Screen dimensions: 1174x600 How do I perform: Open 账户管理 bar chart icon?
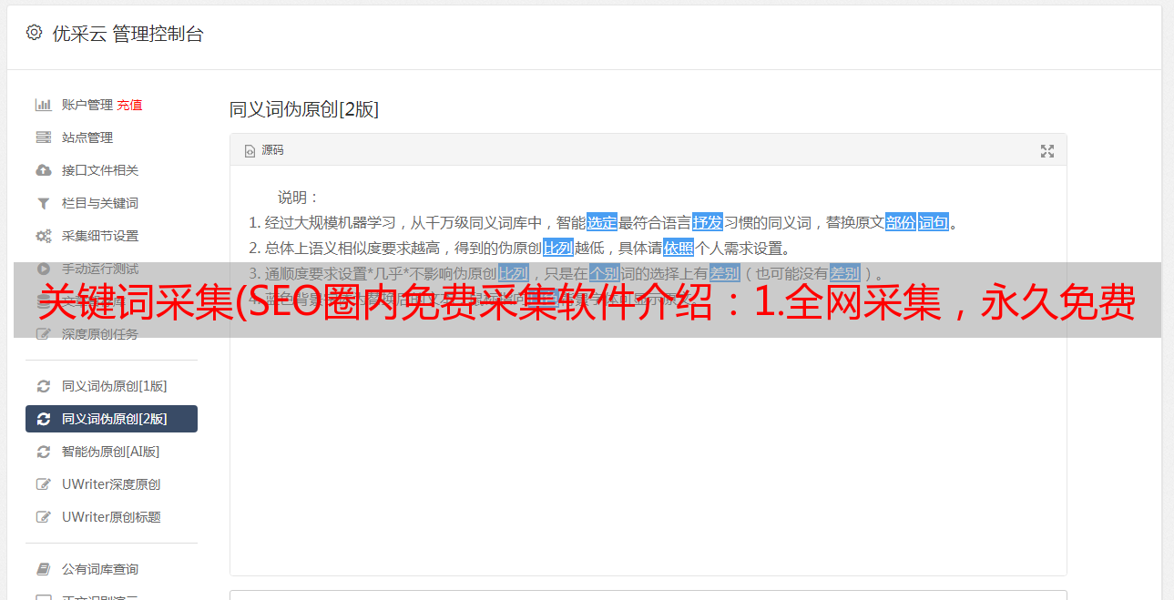(x=43, y=105)
